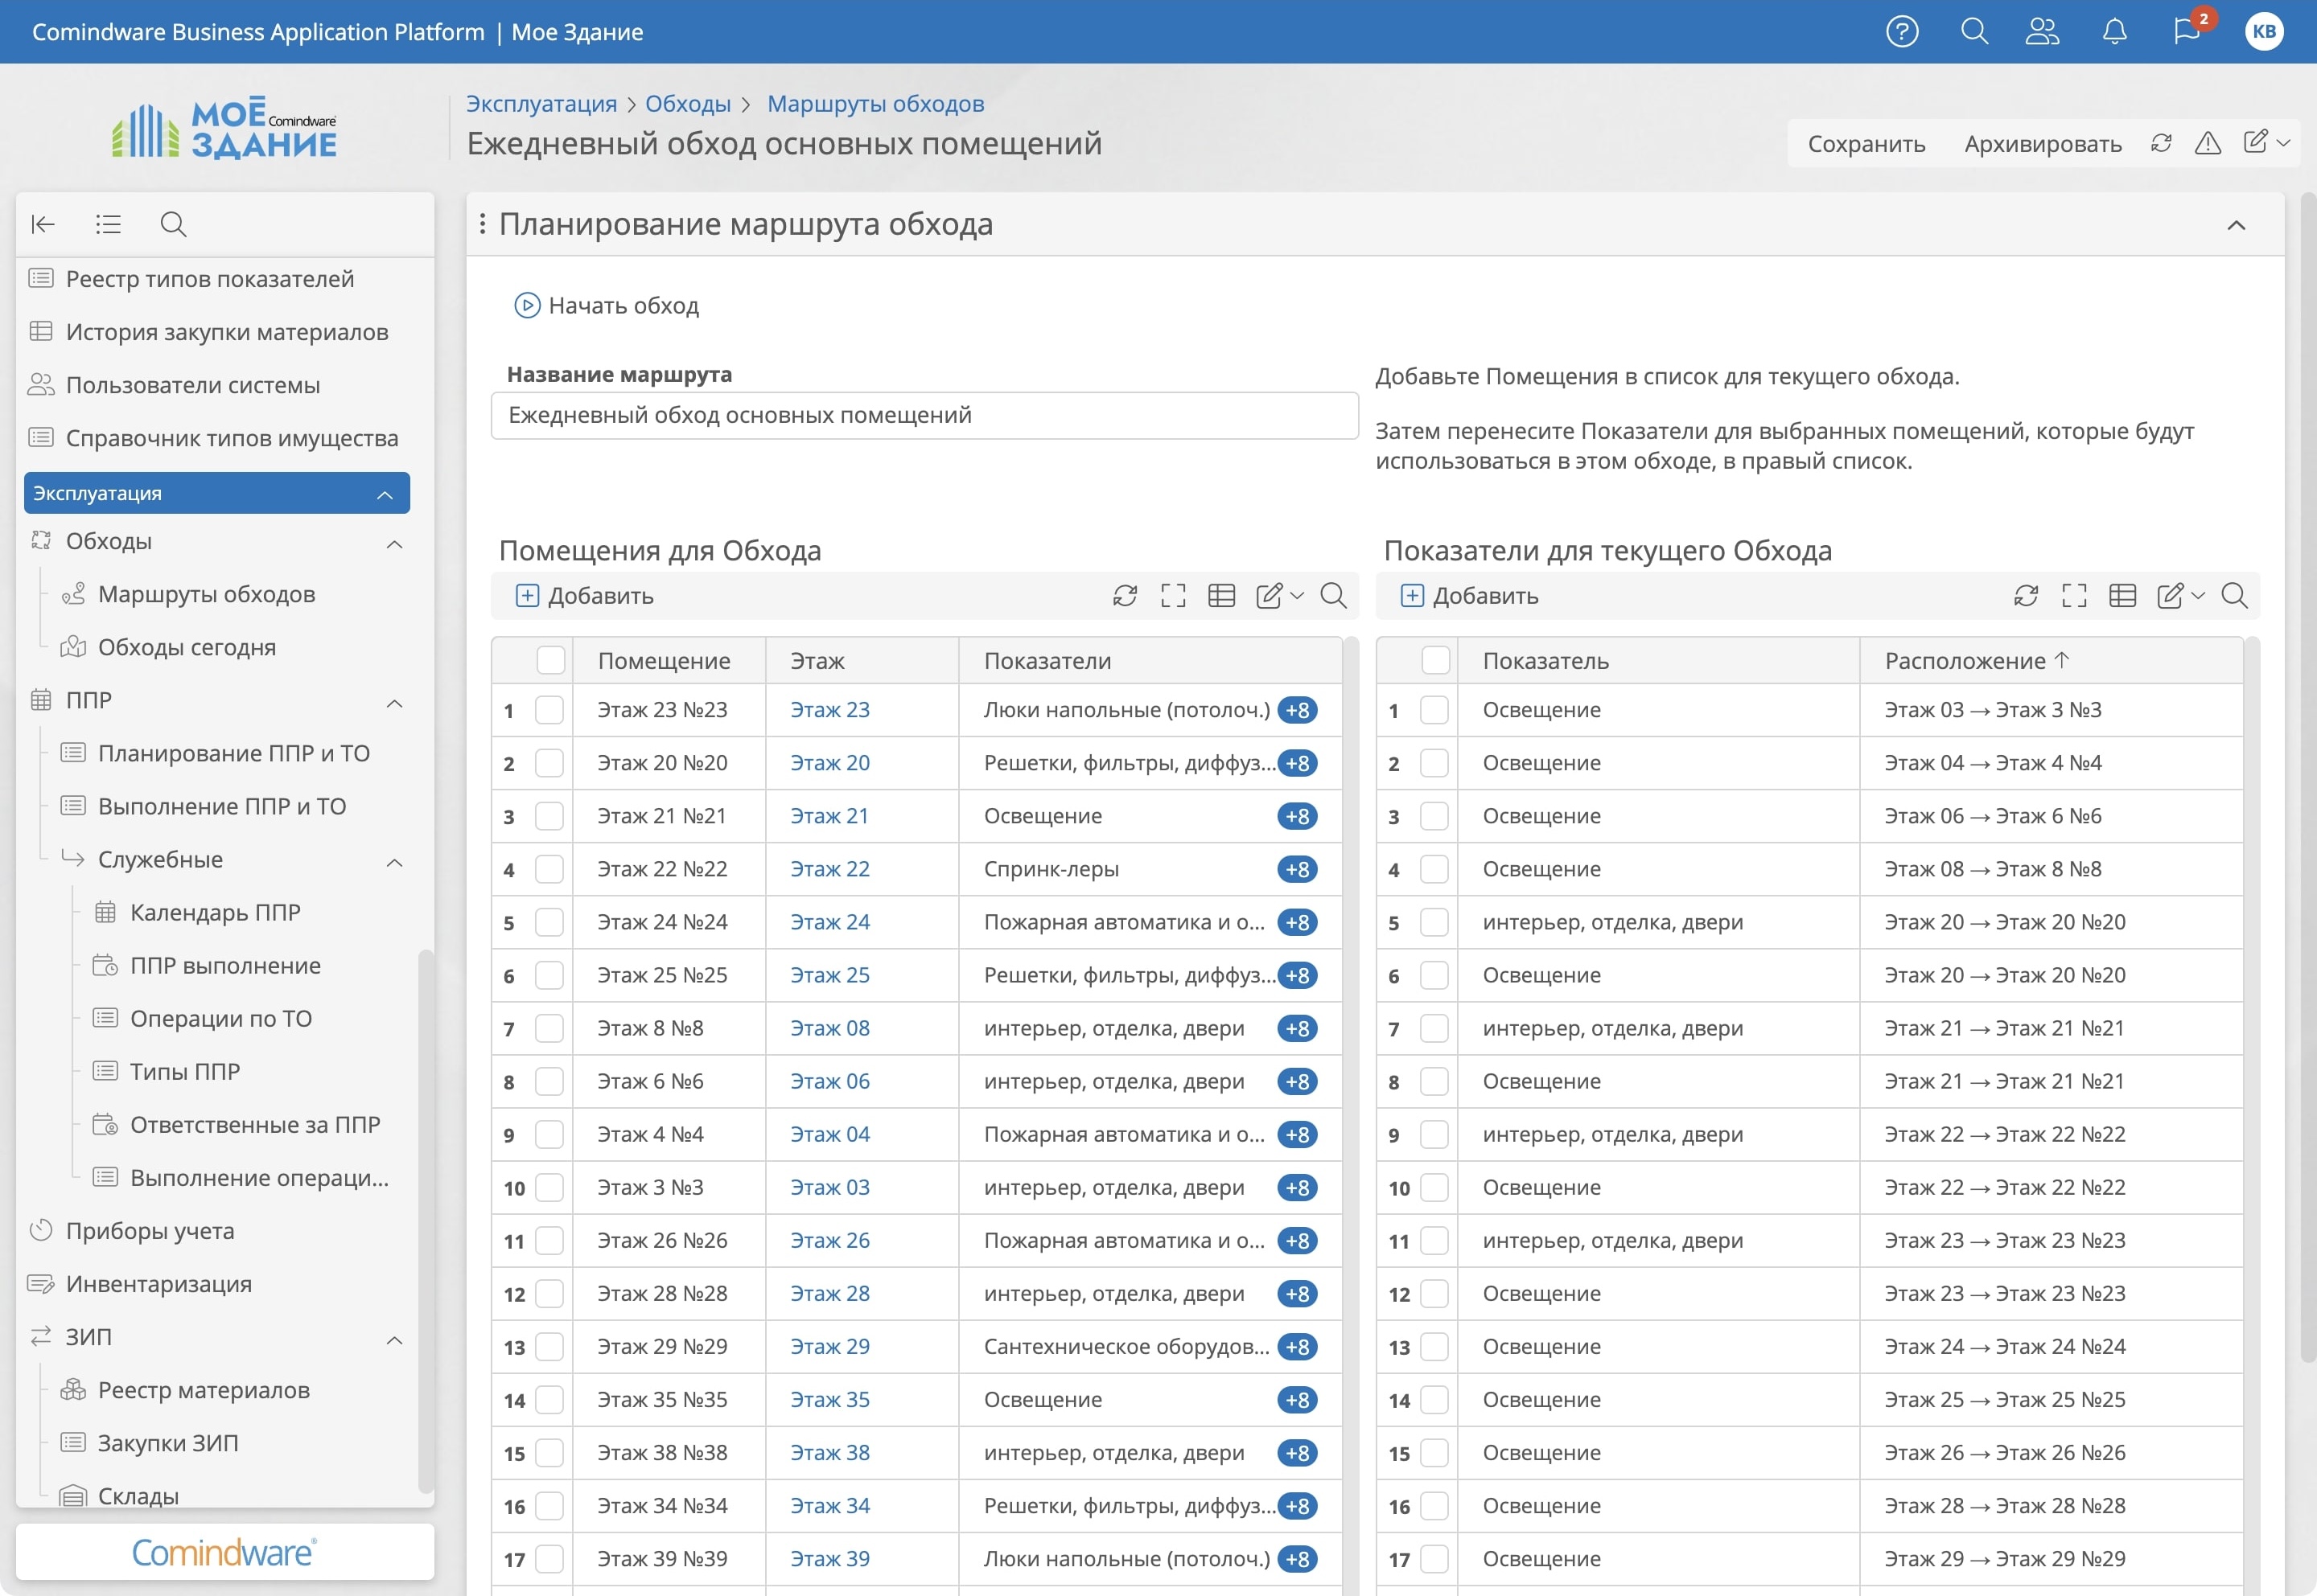Open column settings in Показатели table

point(2123,596)
